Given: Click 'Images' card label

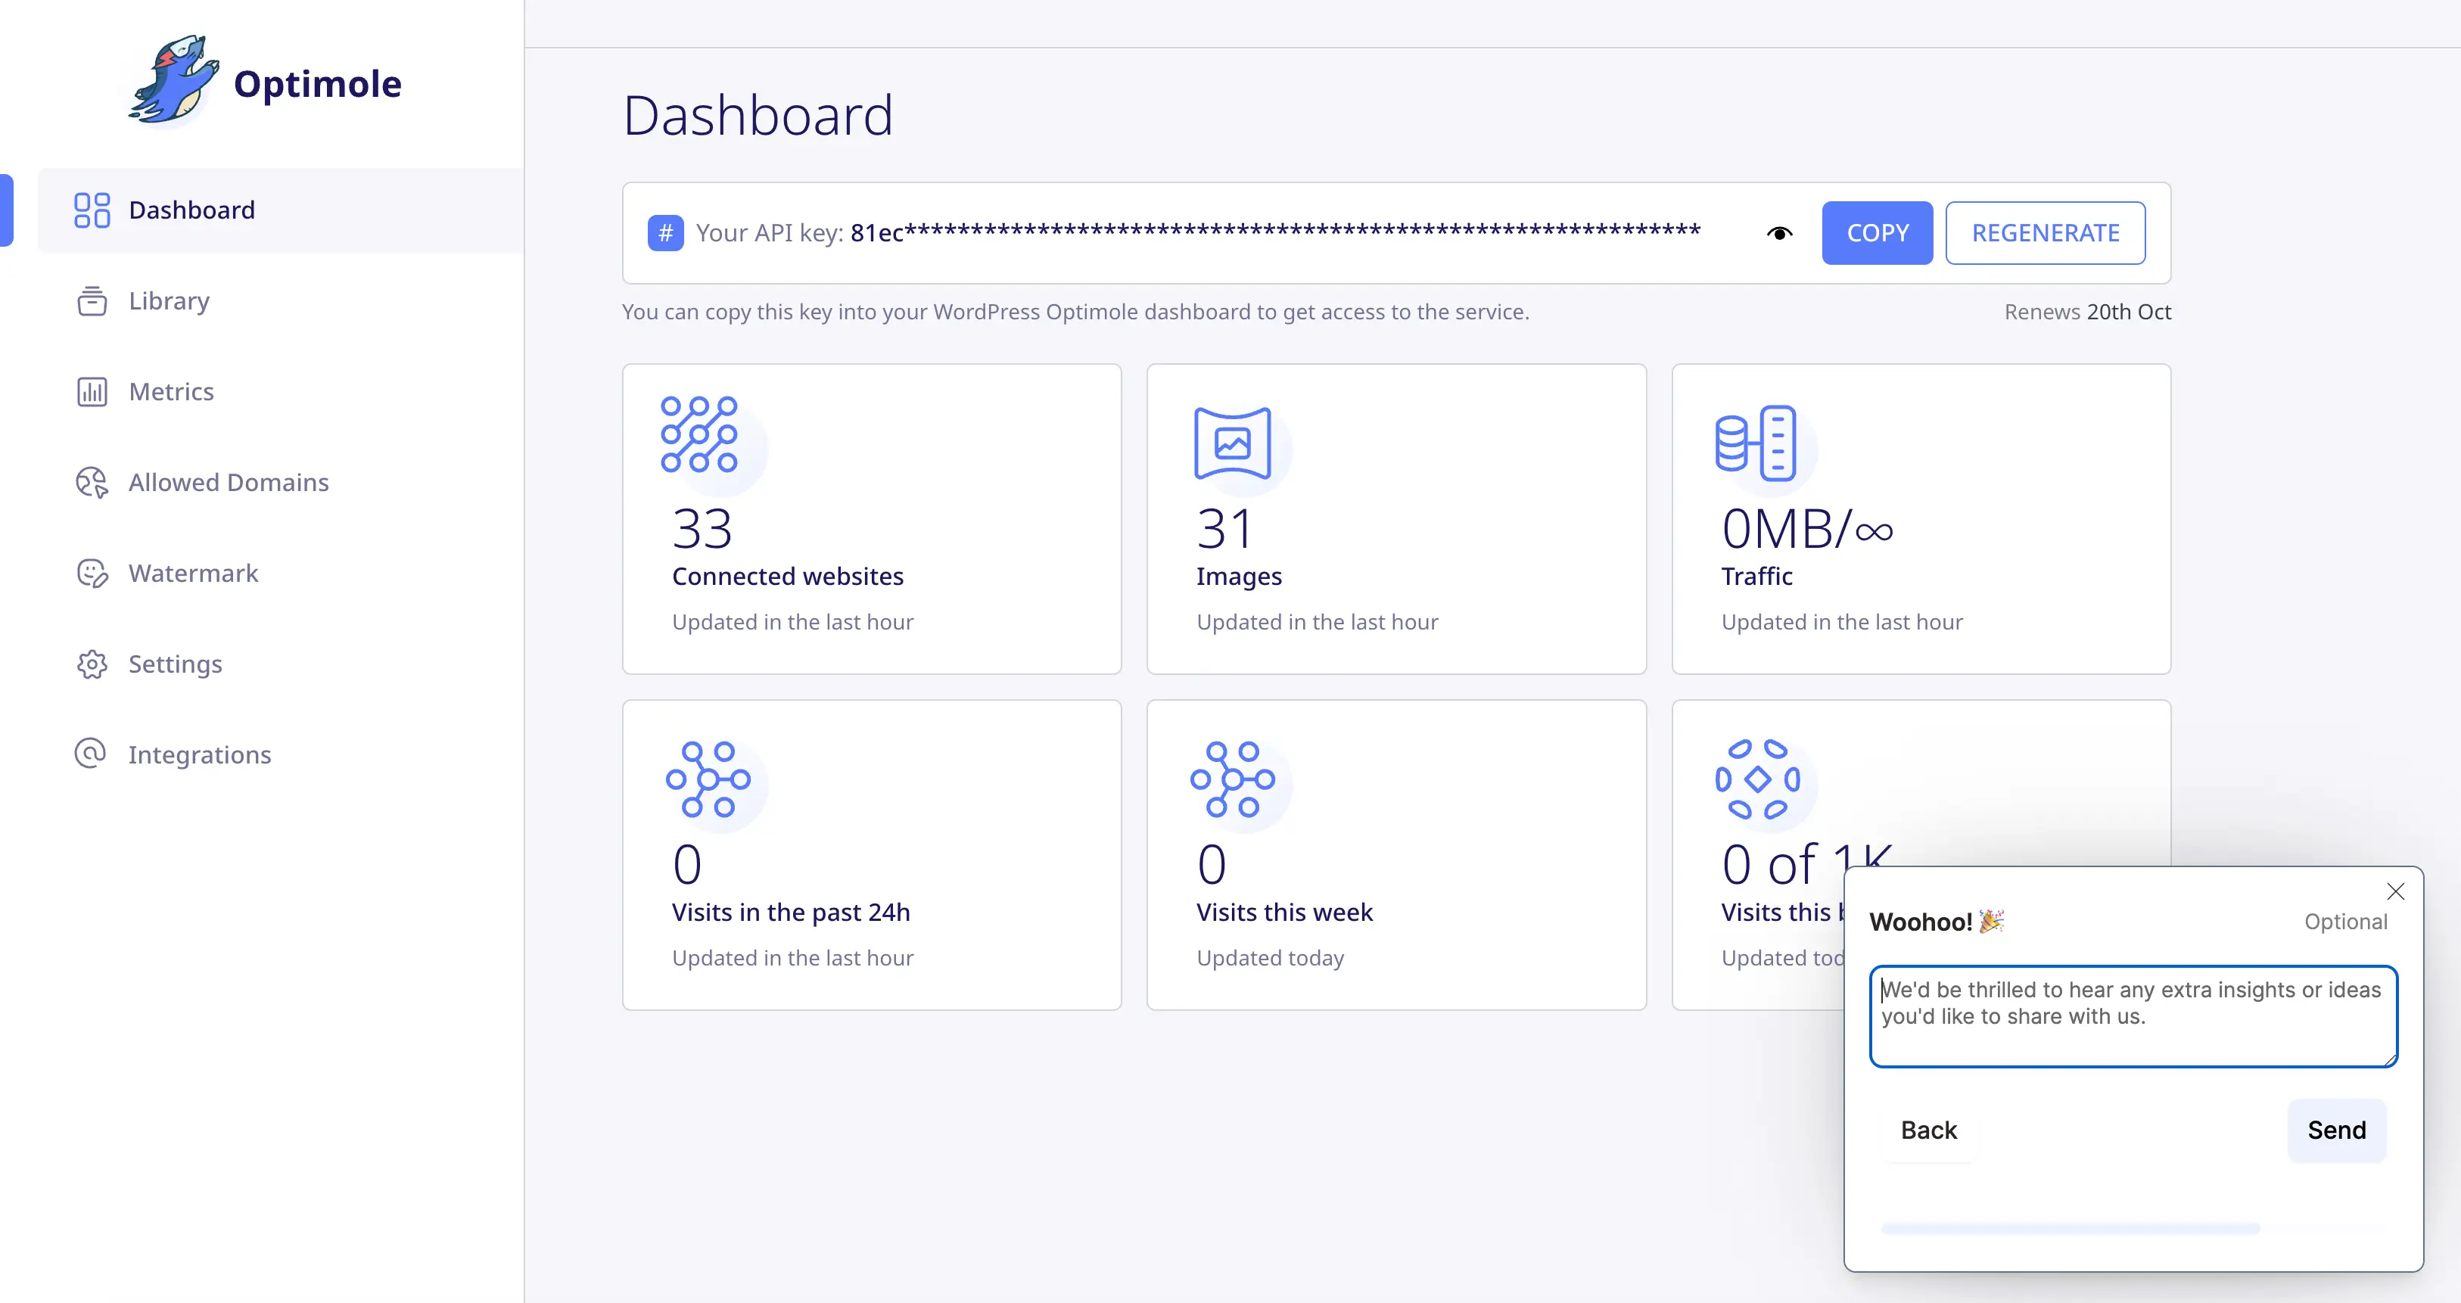Looking at the screenshot, I should (x=1238, y=577).
